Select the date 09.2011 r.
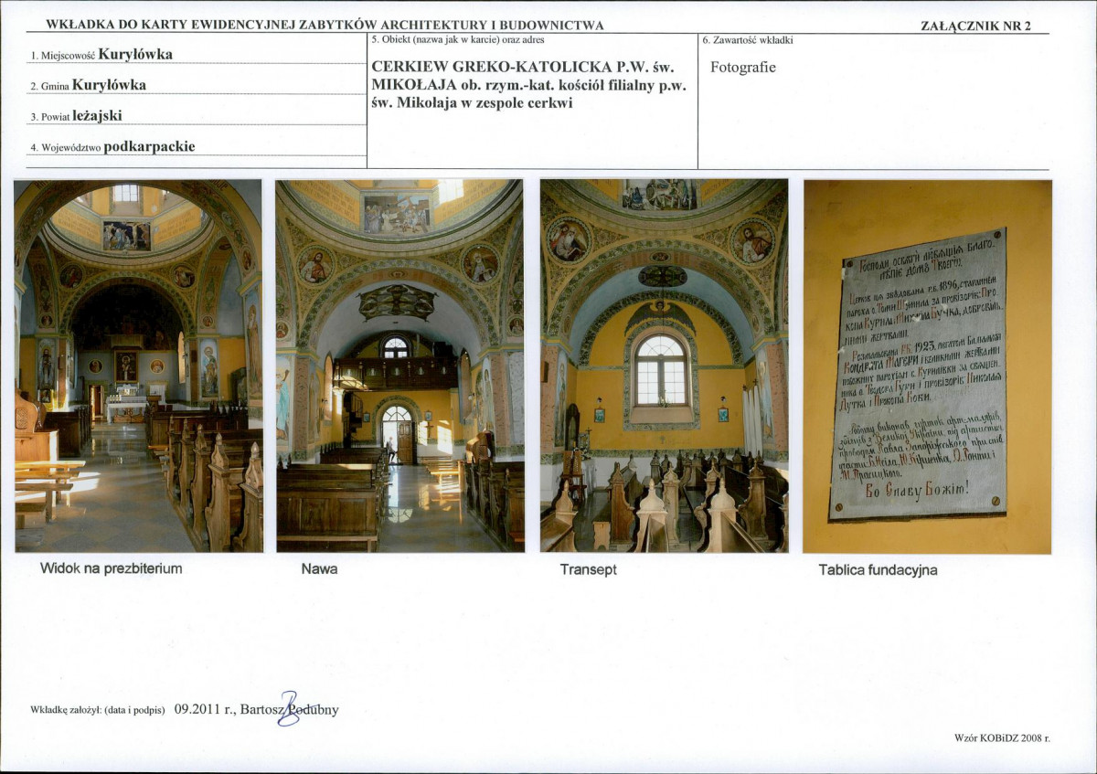 [205, 710]
